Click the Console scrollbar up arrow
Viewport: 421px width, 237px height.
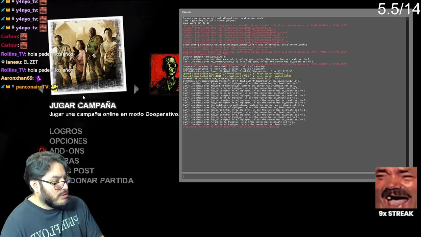pyautogui.click(x=408, y=19)
